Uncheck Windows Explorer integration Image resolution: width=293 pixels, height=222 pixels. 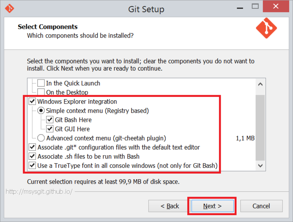click(32, 101)
